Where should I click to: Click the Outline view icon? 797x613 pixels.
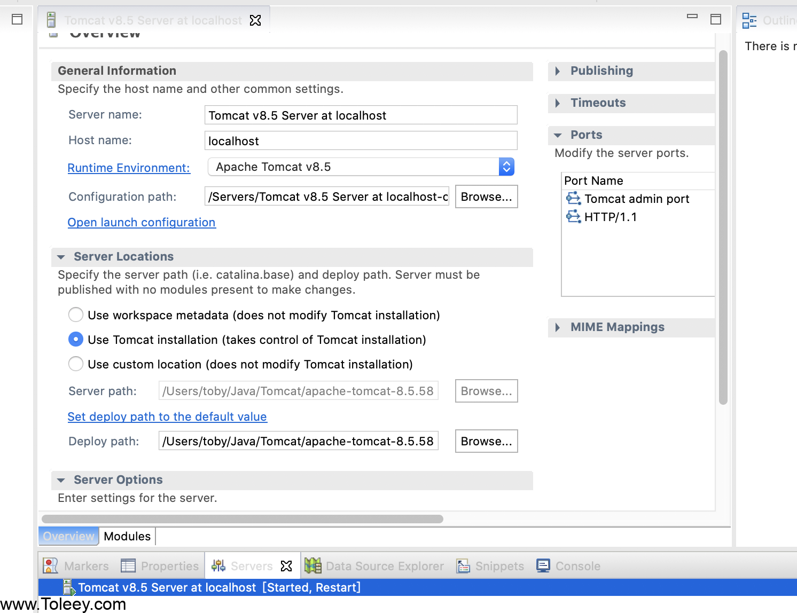[x=749, y=20]
